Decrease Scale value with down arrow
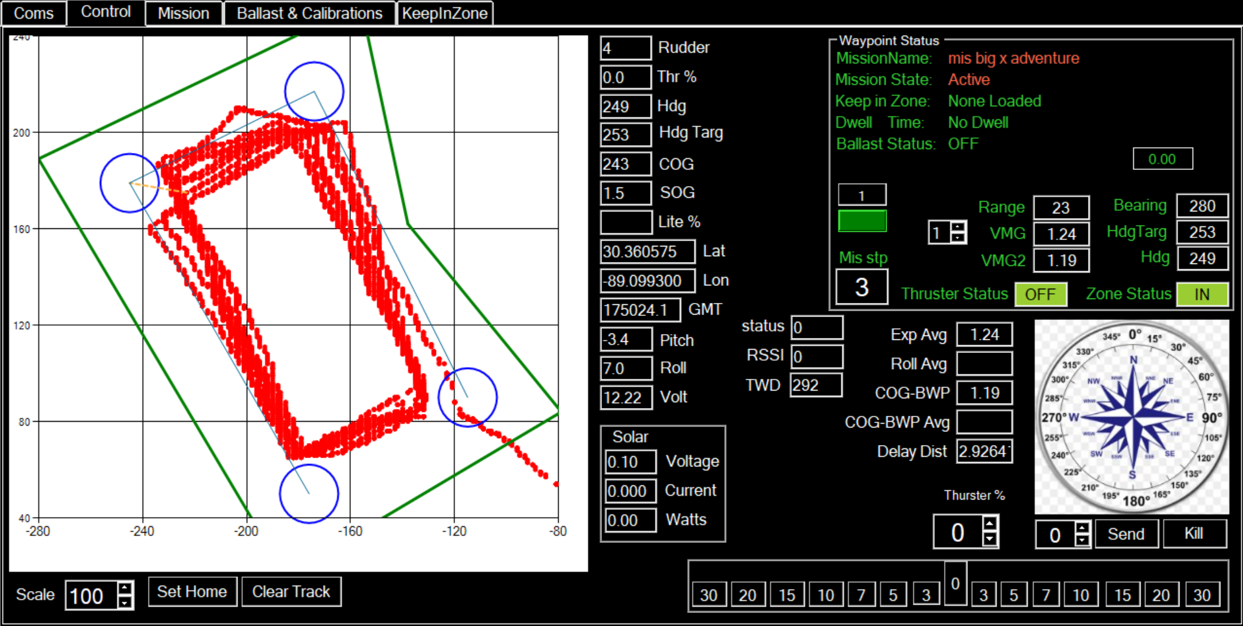Image resolution: width=1243 pixels, height=626 pixels. point(125,602)
